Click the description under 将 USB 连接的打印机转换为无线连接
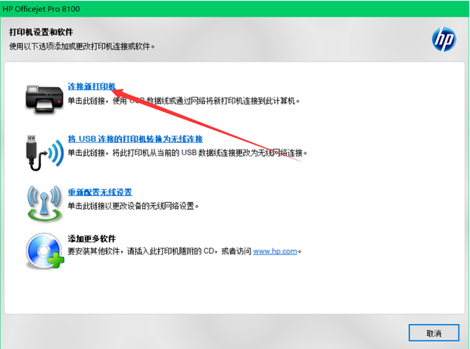This screenshot has width=470, height=349. (x=188, y=153)
